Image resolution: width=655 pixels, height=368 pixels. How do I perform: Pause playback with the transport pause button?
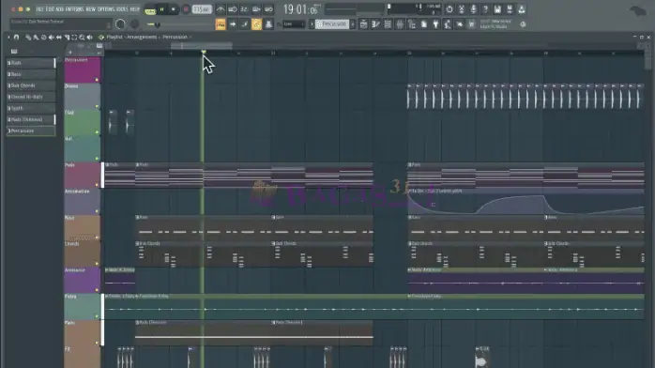tap(162, 9)
